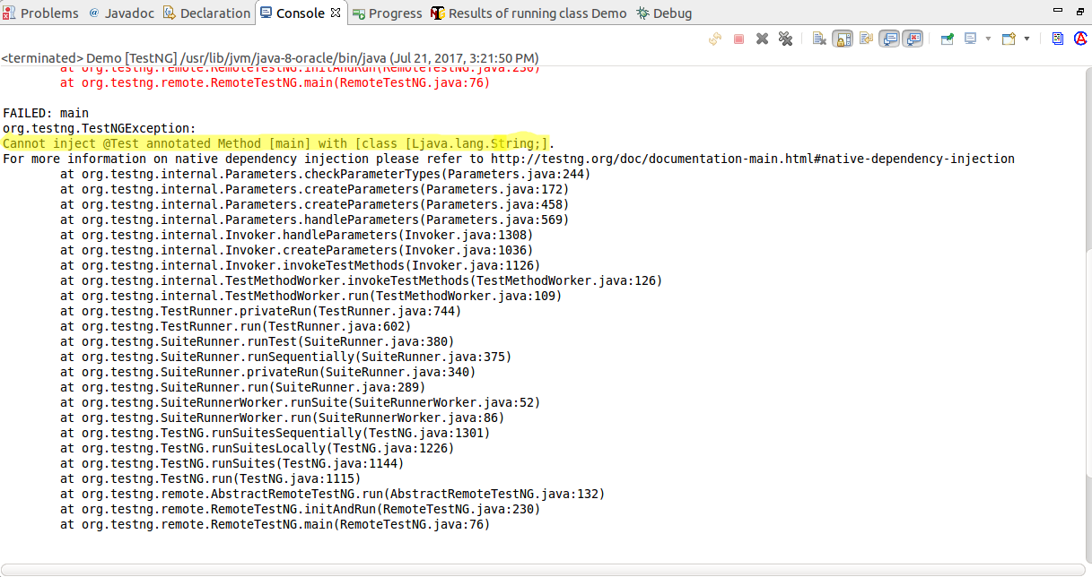The height and width of the screenshot is (577, 1092).
Task: Open the Invoker.java:1126 stack trace link
Action: [471, 265]
